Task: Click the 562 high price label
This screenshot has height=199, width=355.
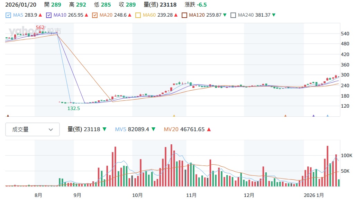Action: point(40,27)
